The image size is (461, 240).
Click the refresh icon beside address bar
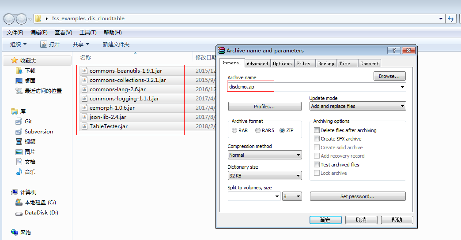[x=451, y=19]
